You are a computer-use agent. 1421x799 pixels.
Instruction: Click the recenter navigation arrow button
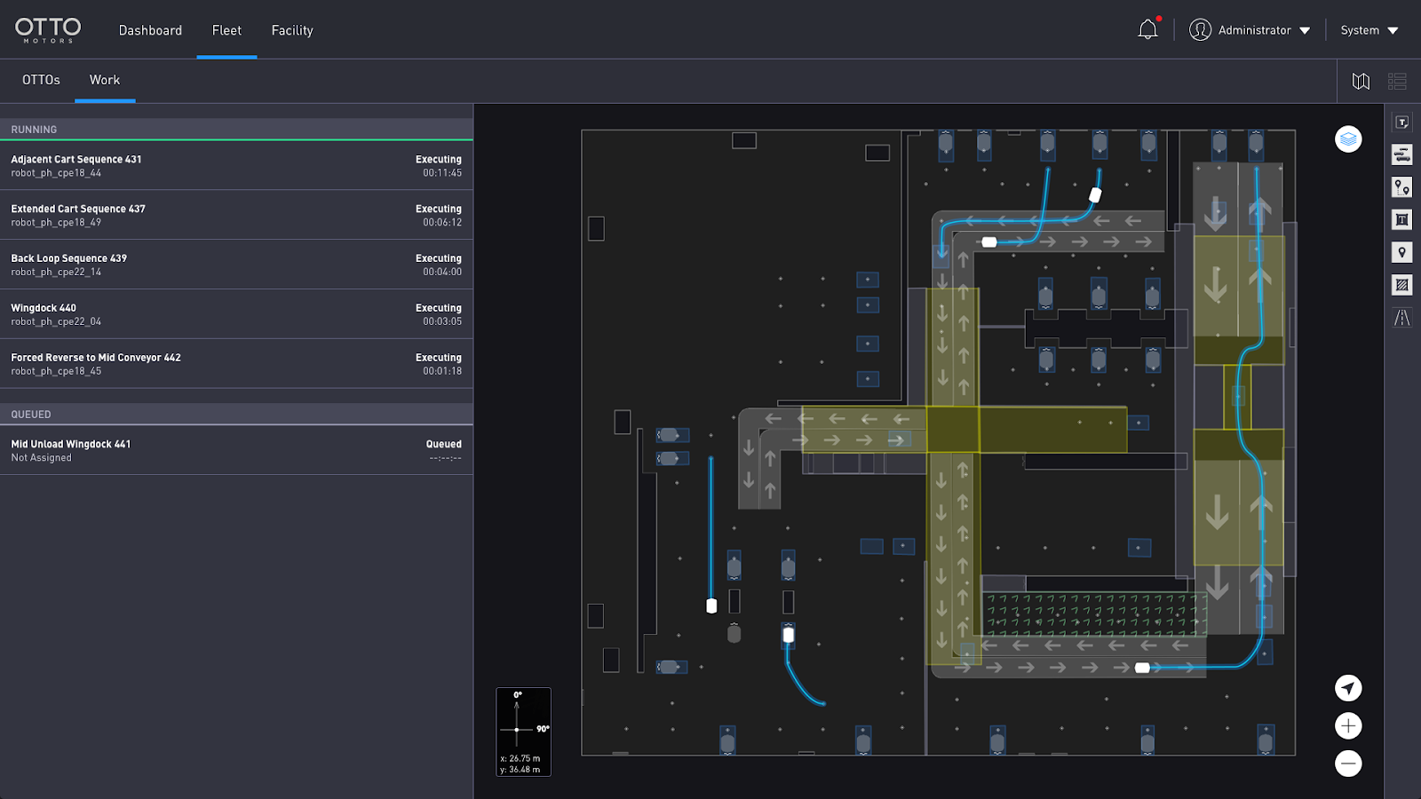(1348, 688)
